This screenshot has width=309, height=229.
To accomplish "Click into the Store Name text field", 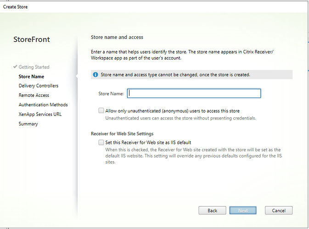I will (x=194, y=93).
